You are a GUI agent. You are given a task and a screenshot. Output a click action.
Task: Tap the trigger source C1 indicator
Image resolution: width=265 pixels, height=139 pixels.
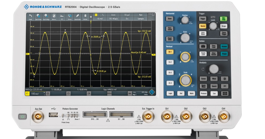96,15
